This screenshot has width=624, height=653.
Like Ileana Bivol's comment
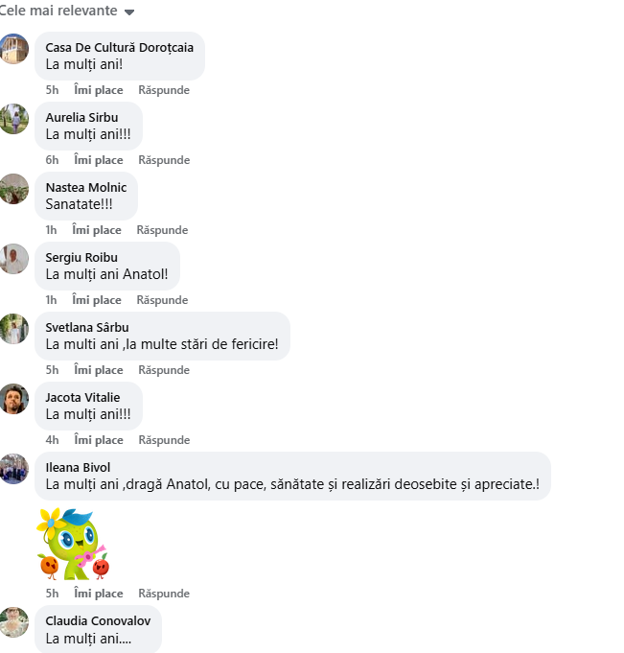coord(99,593)
